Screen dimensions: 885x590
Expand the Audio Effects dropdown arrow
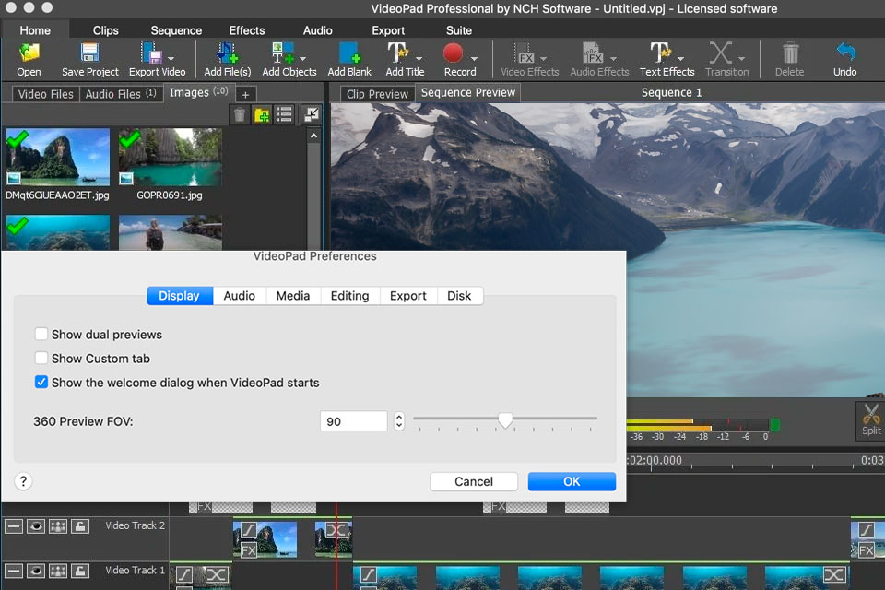614,59
